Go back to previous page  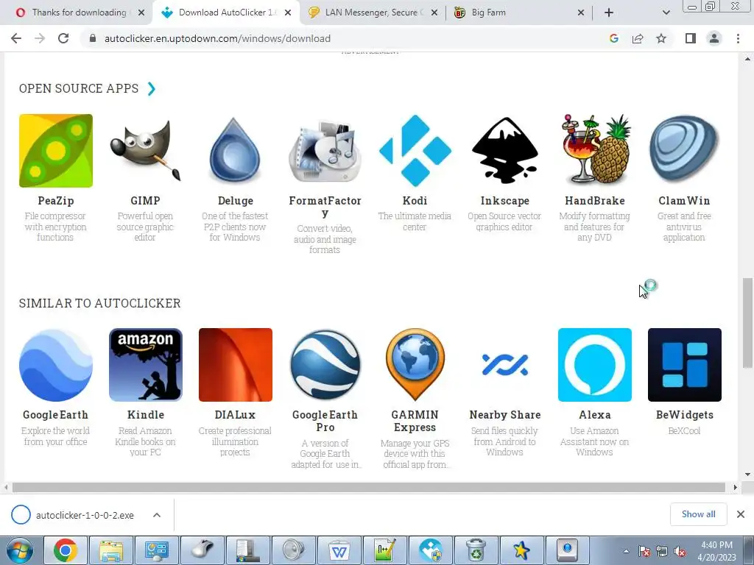pos(16,38)
